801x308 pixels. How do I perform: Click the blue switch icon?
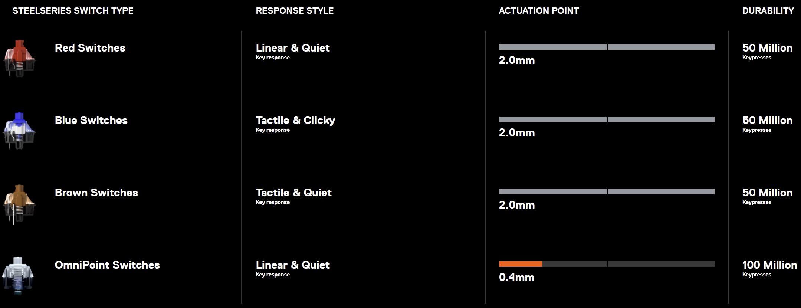pos(19,131)
